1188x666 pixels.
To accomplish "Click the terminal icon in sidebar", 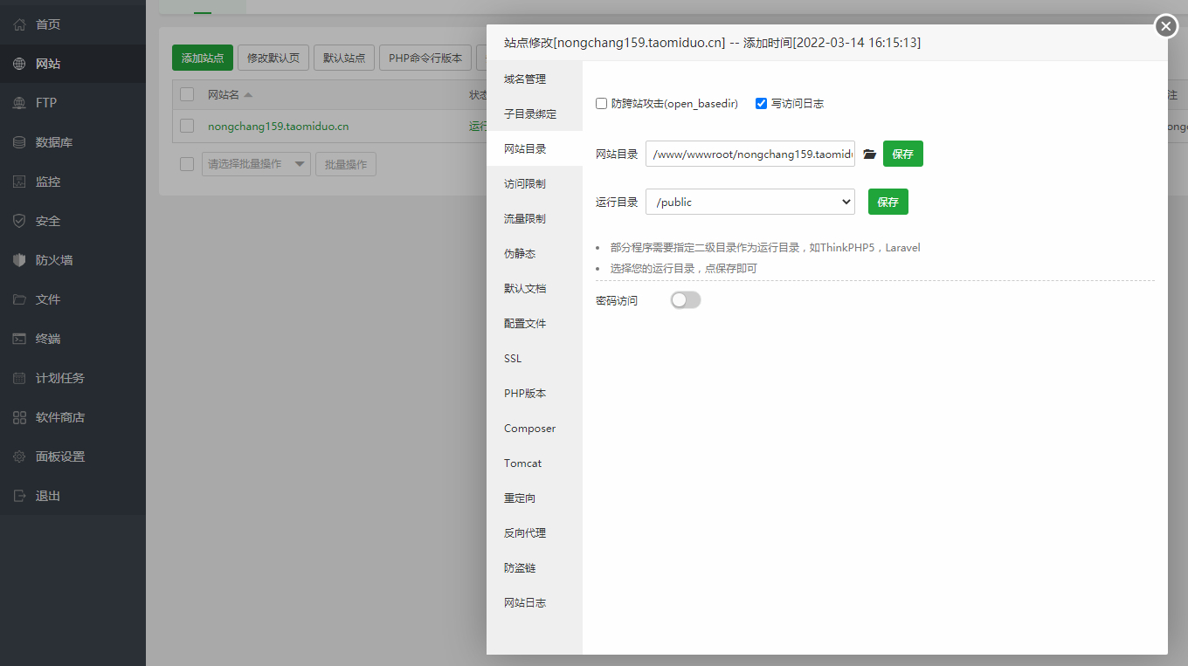I will 19,339.
